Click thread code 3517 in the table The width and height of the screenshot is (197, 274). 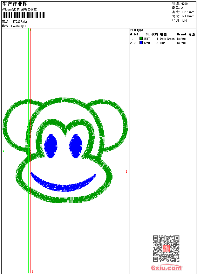[146, 39]
